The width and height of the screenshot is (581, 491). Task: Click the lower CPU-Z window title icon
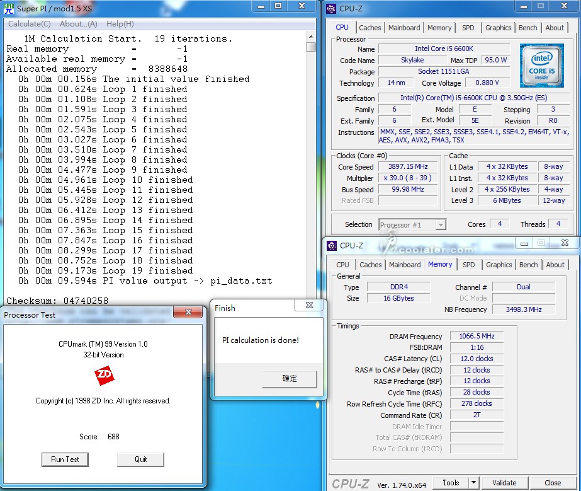[332, 245]
